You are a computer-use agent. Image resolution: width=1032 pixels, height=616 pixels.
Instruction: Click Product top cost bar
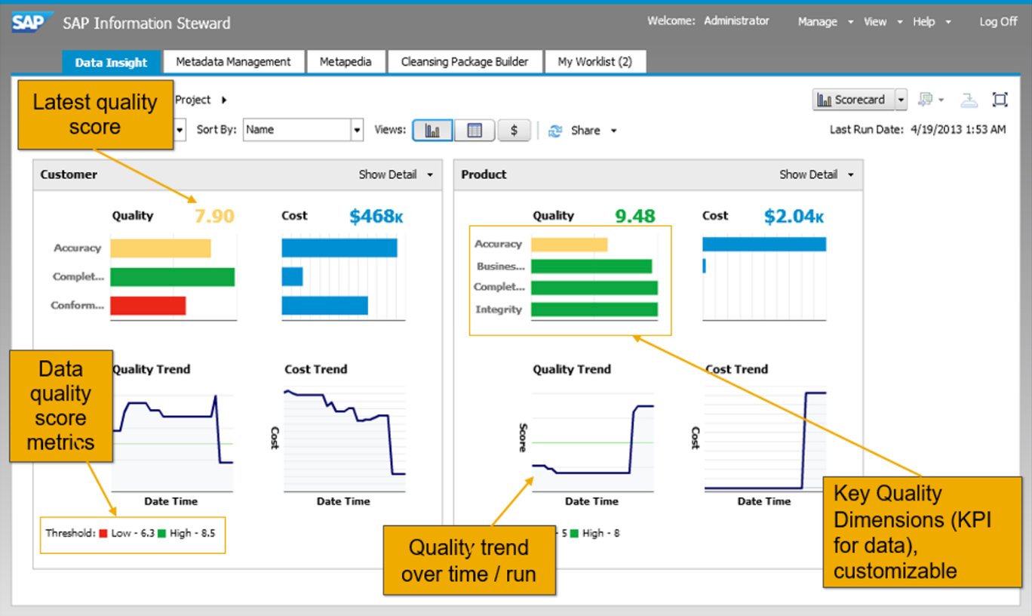(x=764, y=244)
